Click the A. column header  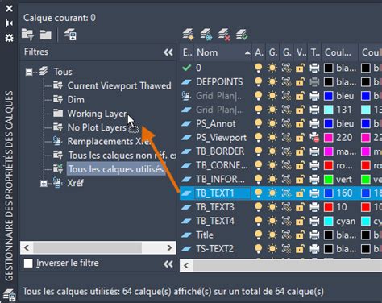(x=259, y=52)
